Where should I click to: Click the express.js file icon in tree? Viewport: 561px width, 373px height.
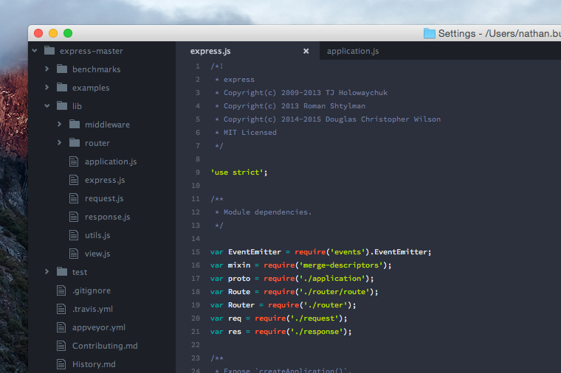pyautogui.click(x=74, y=180)
